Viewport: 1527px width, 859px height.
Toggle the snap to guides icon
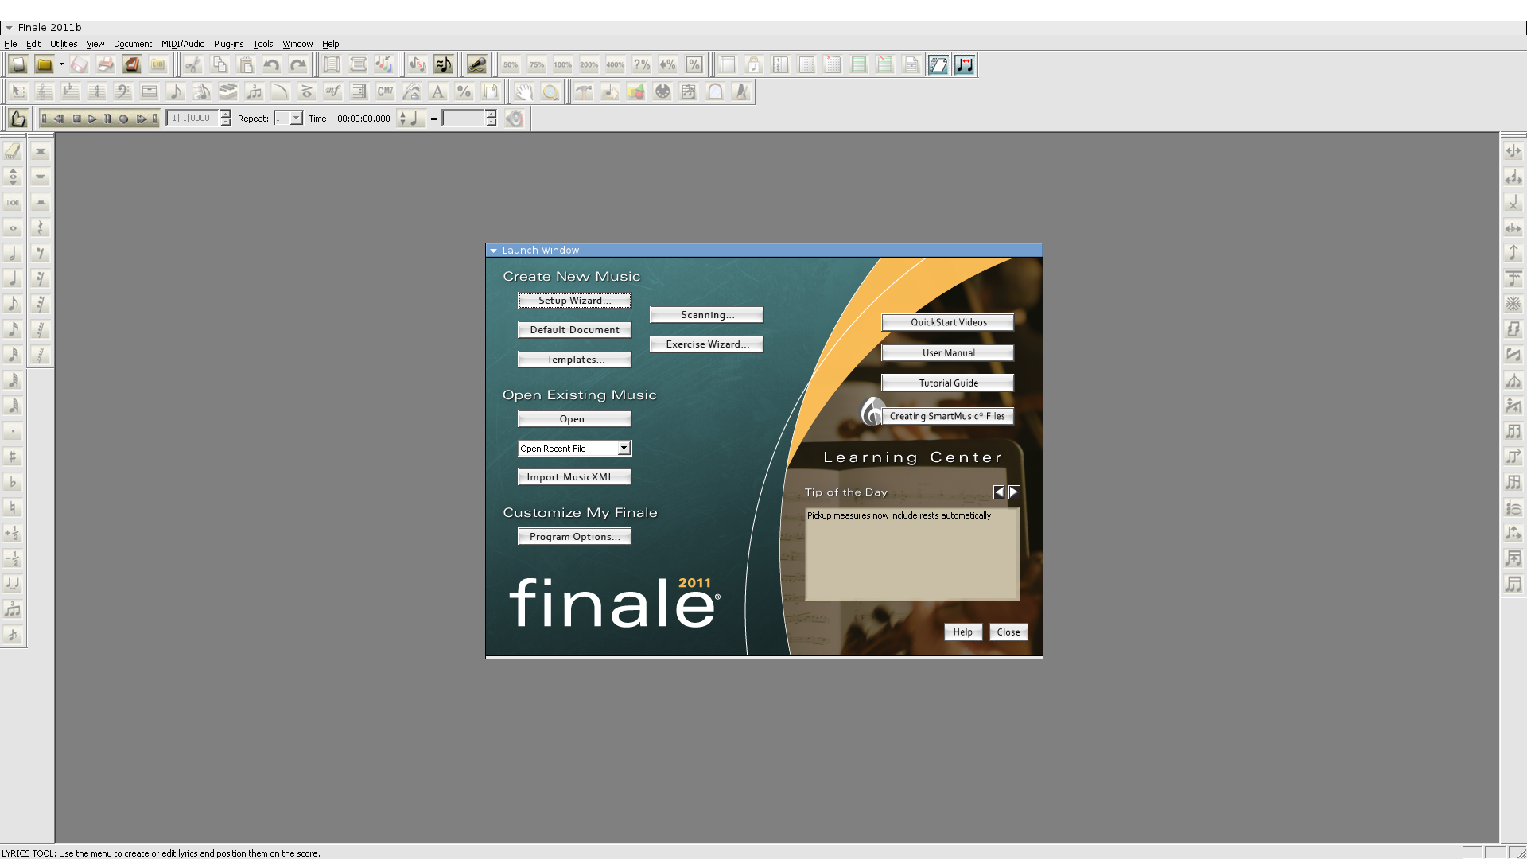pos(885,65)
